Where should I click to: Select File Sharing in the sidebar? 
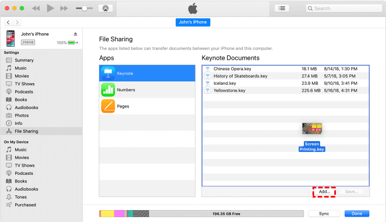tap(26, 131)
